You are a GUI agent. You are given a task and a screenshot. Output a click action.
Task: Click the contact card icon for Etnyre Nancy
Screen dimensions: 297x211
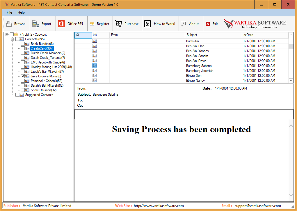point(95,80)
